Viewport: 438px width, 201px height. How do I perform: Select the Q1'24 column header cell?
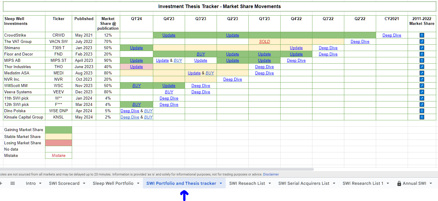[x=136, y=24]
